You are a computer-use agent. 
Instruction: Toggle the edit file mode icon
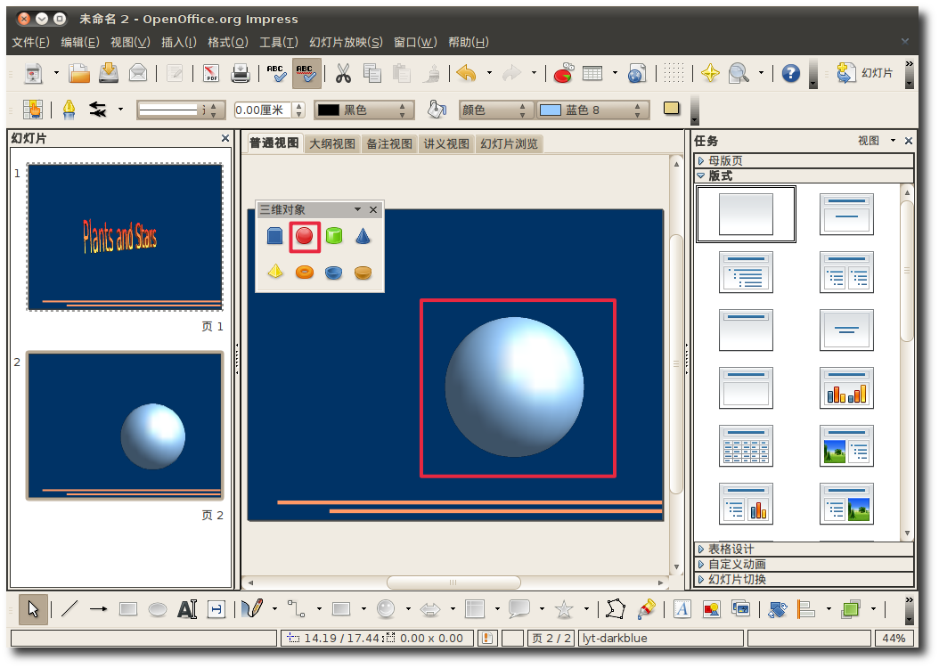[175, 73]
